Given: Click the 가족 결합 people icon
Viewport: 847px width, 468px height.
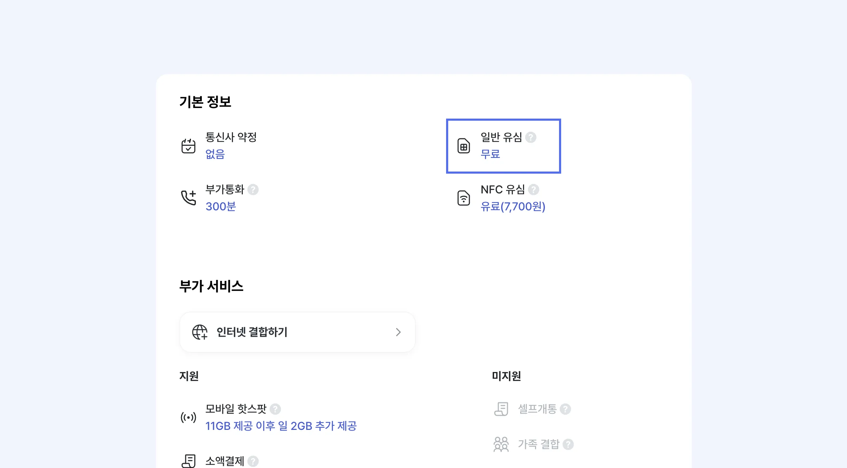Looking at the screenshot, I should coord(501,444).
